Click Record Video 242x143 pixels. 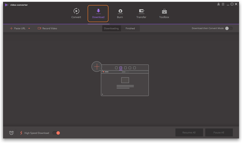(47, 28)
